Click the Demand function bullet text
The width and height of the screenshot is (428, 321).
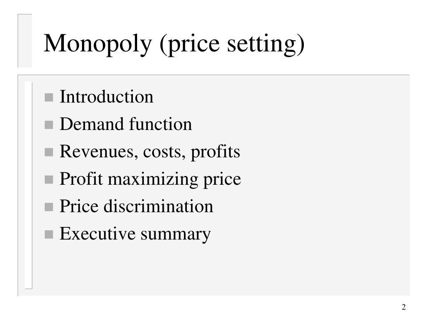(x=126, y=124)
